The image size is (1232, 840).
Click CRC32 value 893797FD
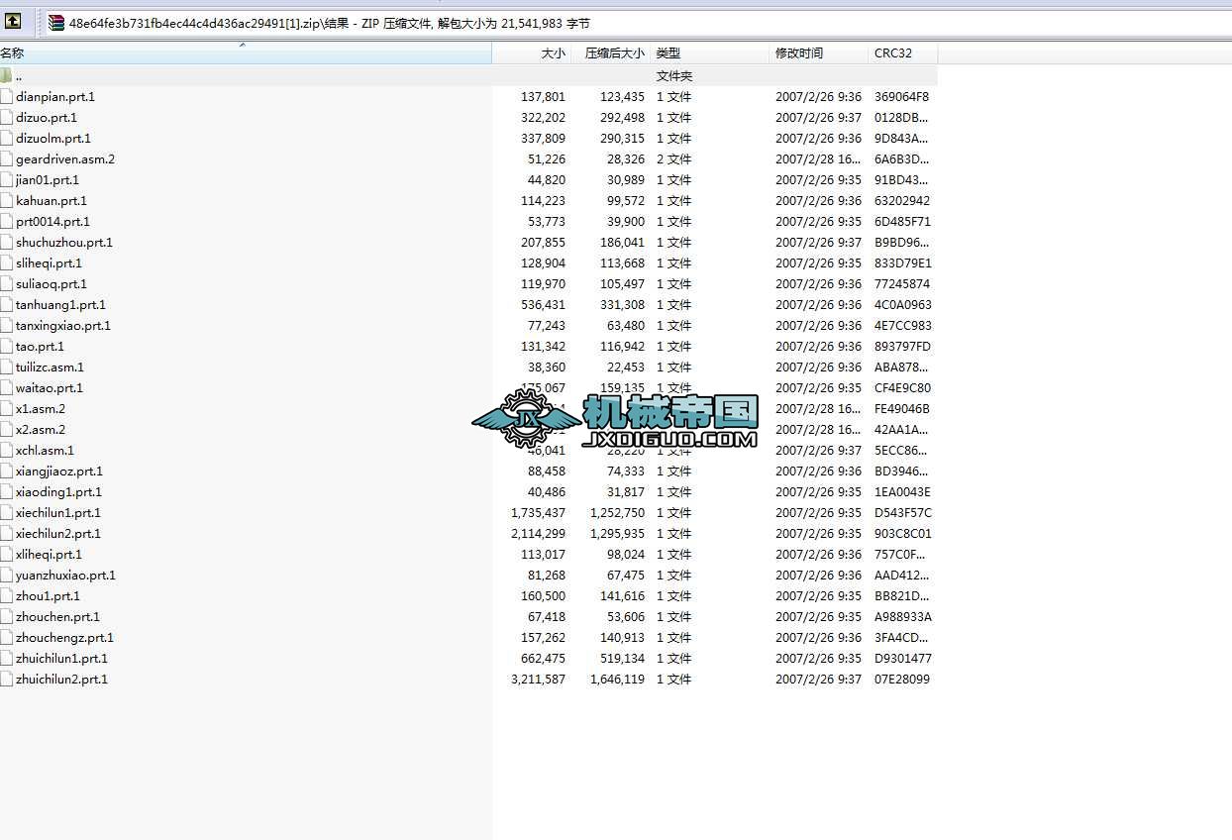[902, 347]
